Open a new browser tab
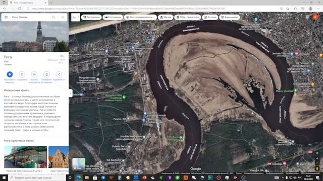323x181 pixels. [x=51, y=3]
